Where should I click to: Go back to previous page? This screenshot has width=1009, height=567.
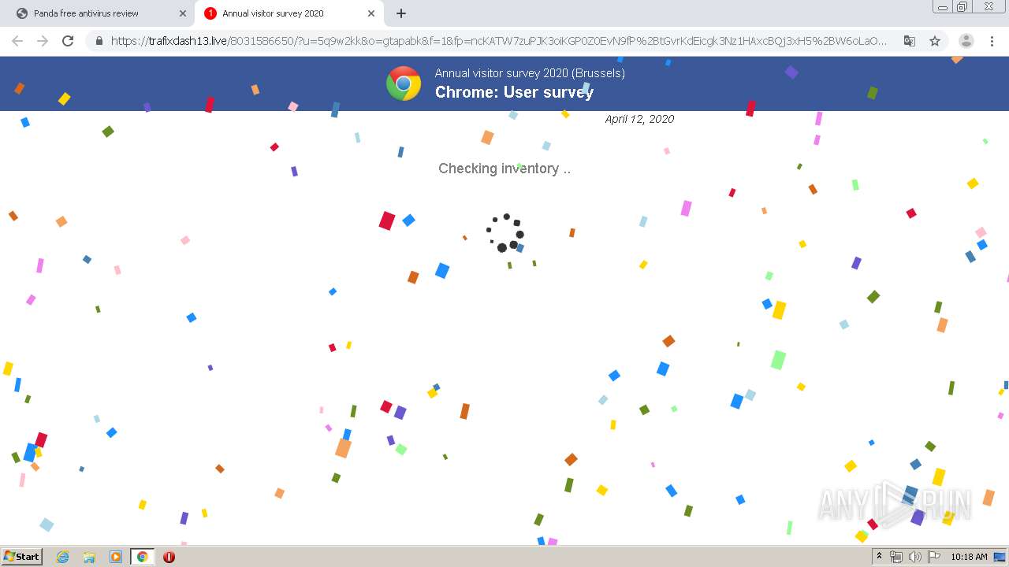pos(17,41)
